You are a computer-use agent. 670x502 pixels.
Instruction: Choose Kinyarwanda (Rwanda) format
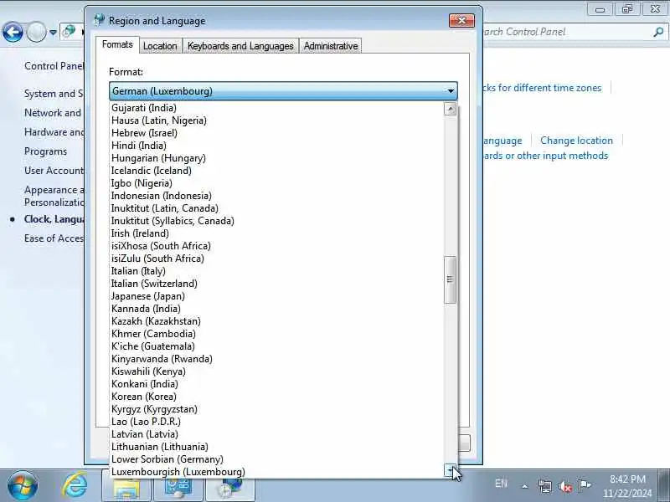(277, 359)
